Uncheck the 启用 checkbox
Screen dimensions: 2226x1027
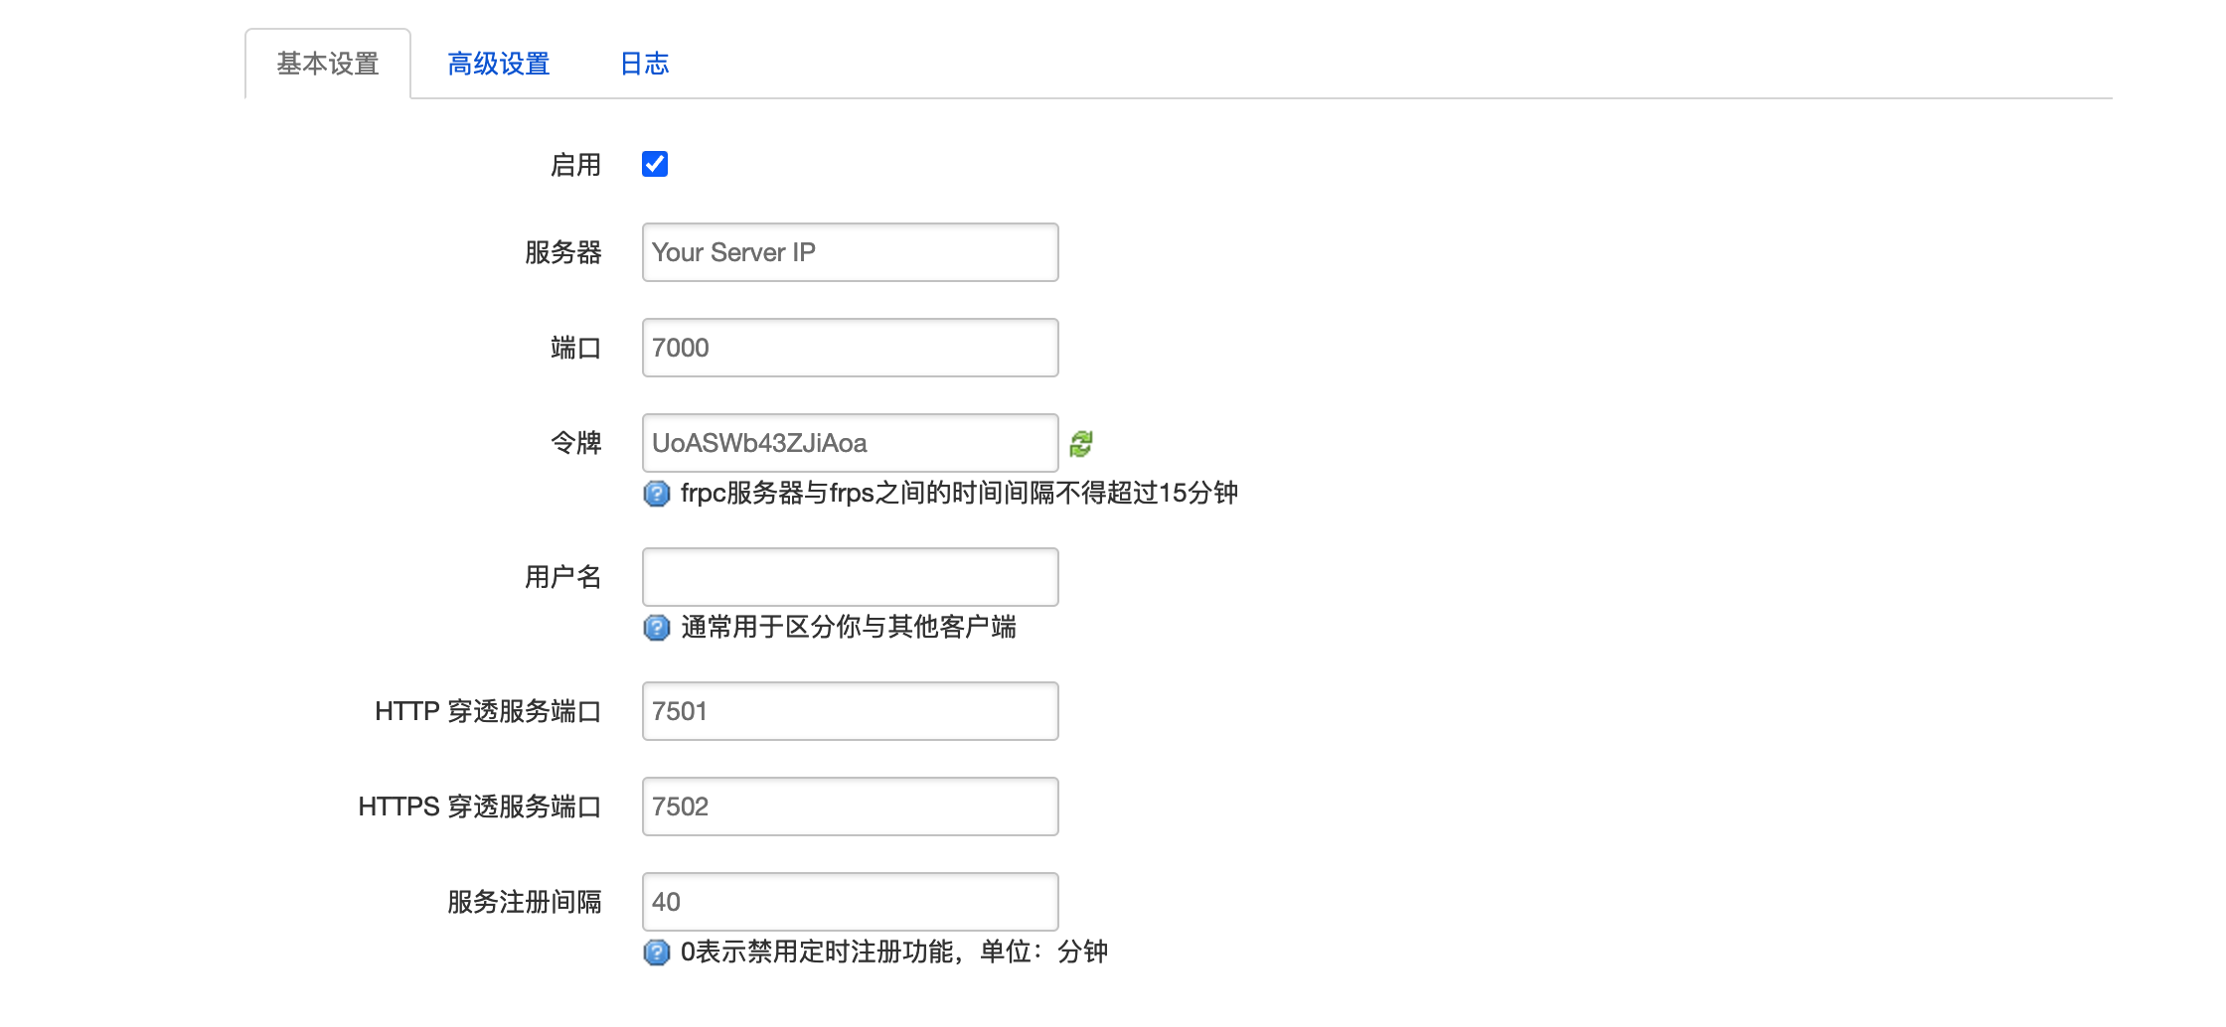(x=655, y=164)
